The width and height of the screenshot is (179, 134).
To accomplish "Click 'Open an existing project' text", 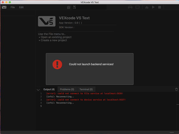I will point(56,37).
